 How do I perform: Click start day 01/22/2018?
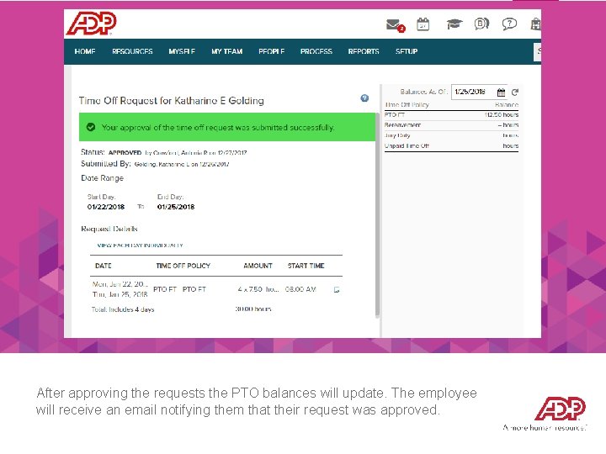pos(106,207)
